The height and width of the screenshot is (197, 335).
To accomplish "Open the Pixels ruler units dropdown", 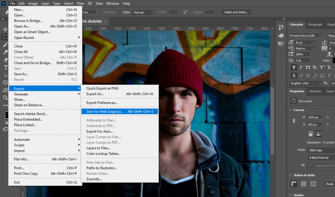I will [329, 184].
